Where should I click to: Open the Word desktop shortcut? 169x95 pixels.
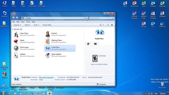[x=125, y=4]
